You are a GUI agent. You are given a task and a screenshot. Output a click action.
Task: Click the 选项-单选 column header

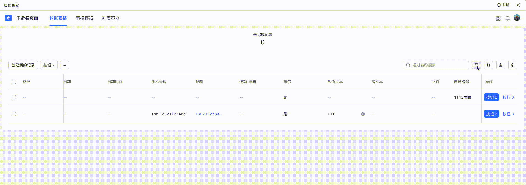coord(248,82)
